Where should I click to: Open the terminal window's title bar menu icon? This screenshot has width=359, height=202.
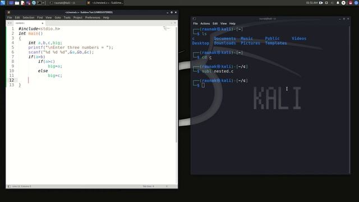point(194,19)
